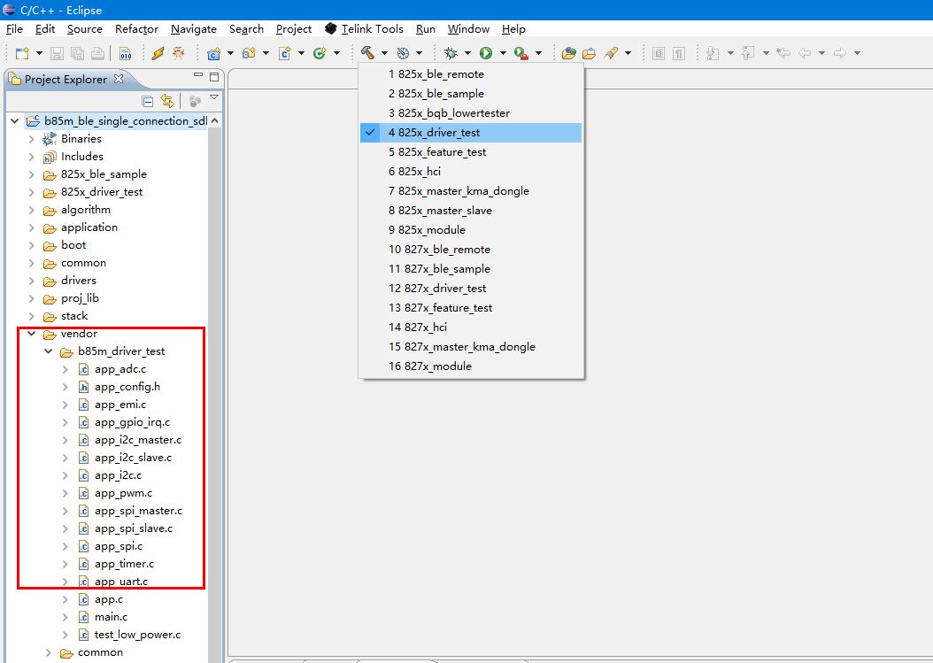Click the binary 010 toolbar icon
Screen dimensions: 933x663
(x=125, y=53)
